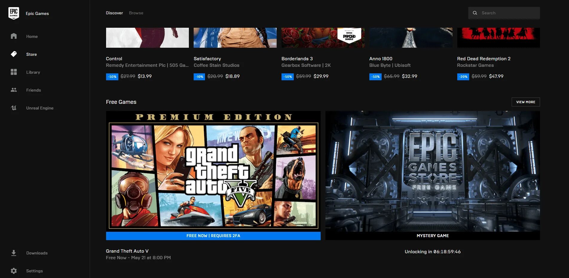Select the Store tag icon
569x278 pixels.
click(x=14, y=54)
